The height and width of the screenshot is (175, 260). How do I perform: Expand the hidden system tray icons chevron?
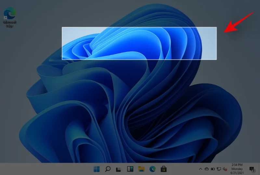click(x=201, y=169)
